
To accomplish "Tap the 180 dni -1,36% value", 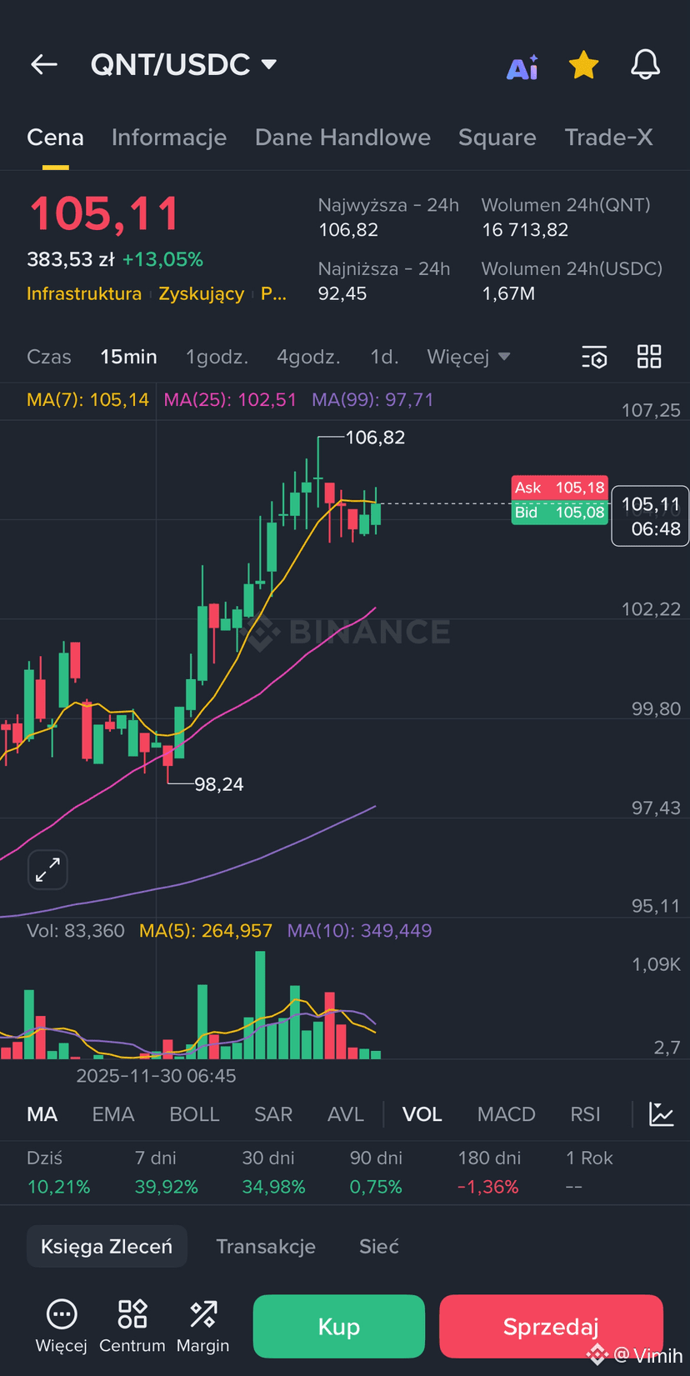I will click(488, 1186).
